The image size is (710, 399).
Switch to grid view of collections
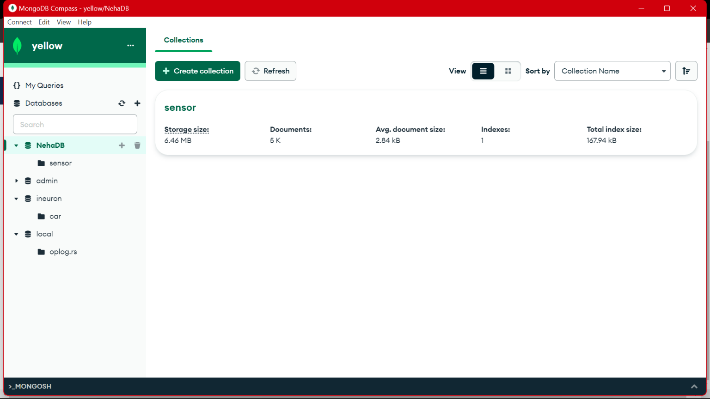pos(508,71)
